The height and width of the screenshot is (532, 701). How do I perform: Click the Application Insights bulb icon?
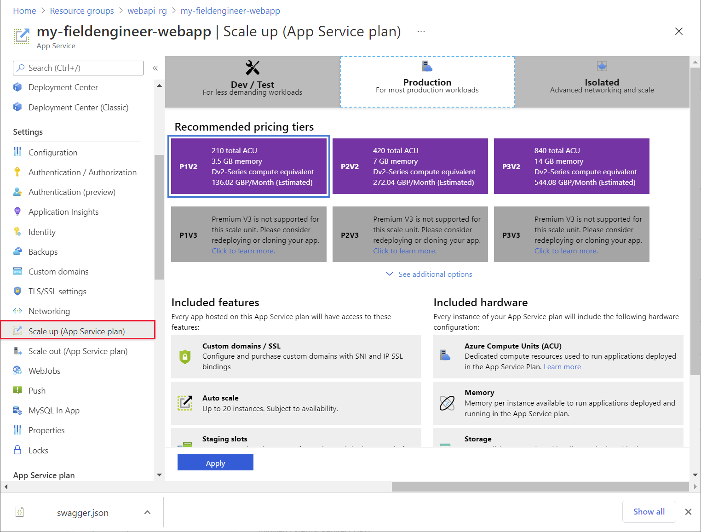point(17,212)
